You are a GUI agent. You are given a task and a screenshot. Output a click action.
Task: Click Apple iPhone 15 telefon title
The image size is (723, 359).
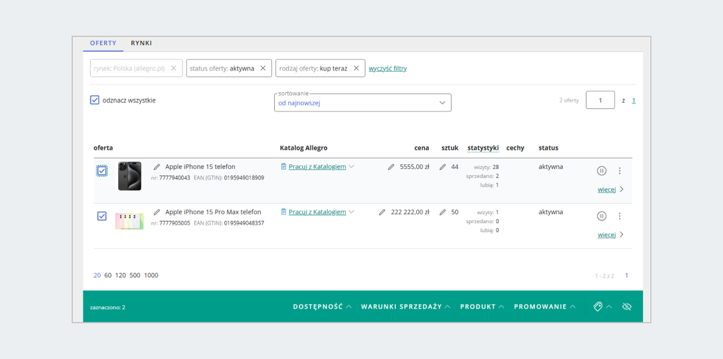[x=200, y=167]
